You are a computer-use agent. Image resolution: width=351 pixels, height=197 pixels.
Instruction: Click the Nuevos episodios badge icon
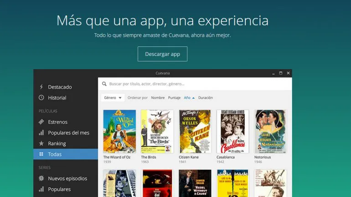pyautogui.click(x=41, y=178)
